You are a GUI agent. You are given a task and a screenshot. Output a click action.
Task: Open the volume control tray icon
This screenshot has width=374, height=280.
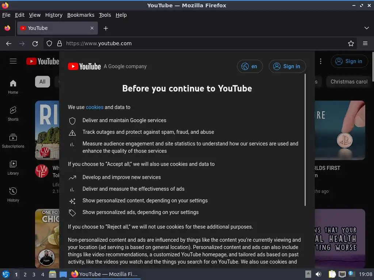coord(318,274)
